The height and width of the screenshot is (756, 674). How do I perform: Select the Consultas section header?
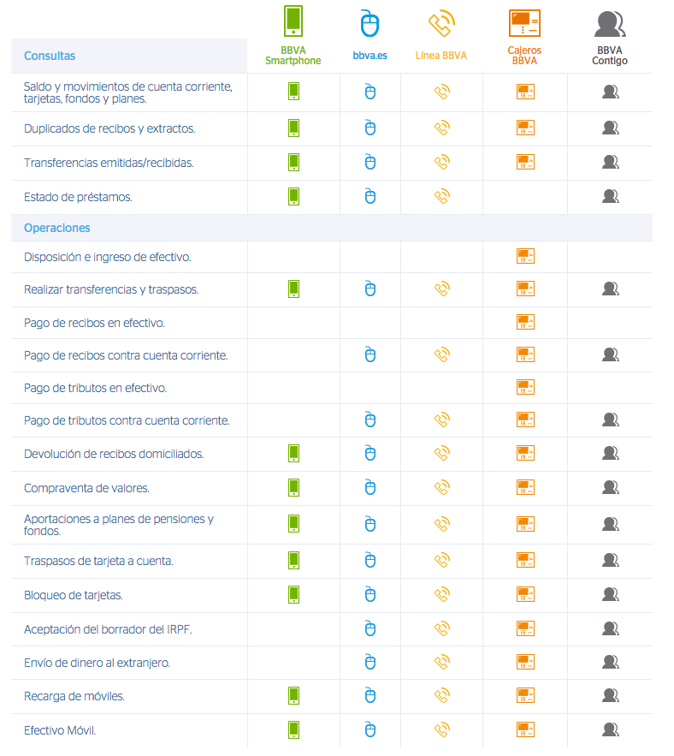[x=50, y=56]
